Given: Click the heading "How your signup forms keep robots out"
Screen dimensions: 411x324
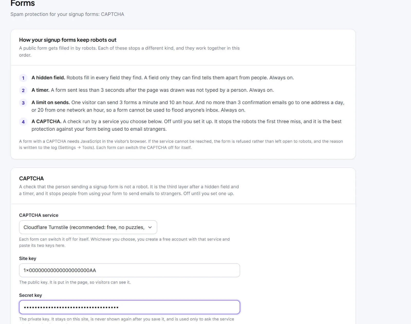Looking at the screenshot, I should pyautogui.click(x=68, y=40).
